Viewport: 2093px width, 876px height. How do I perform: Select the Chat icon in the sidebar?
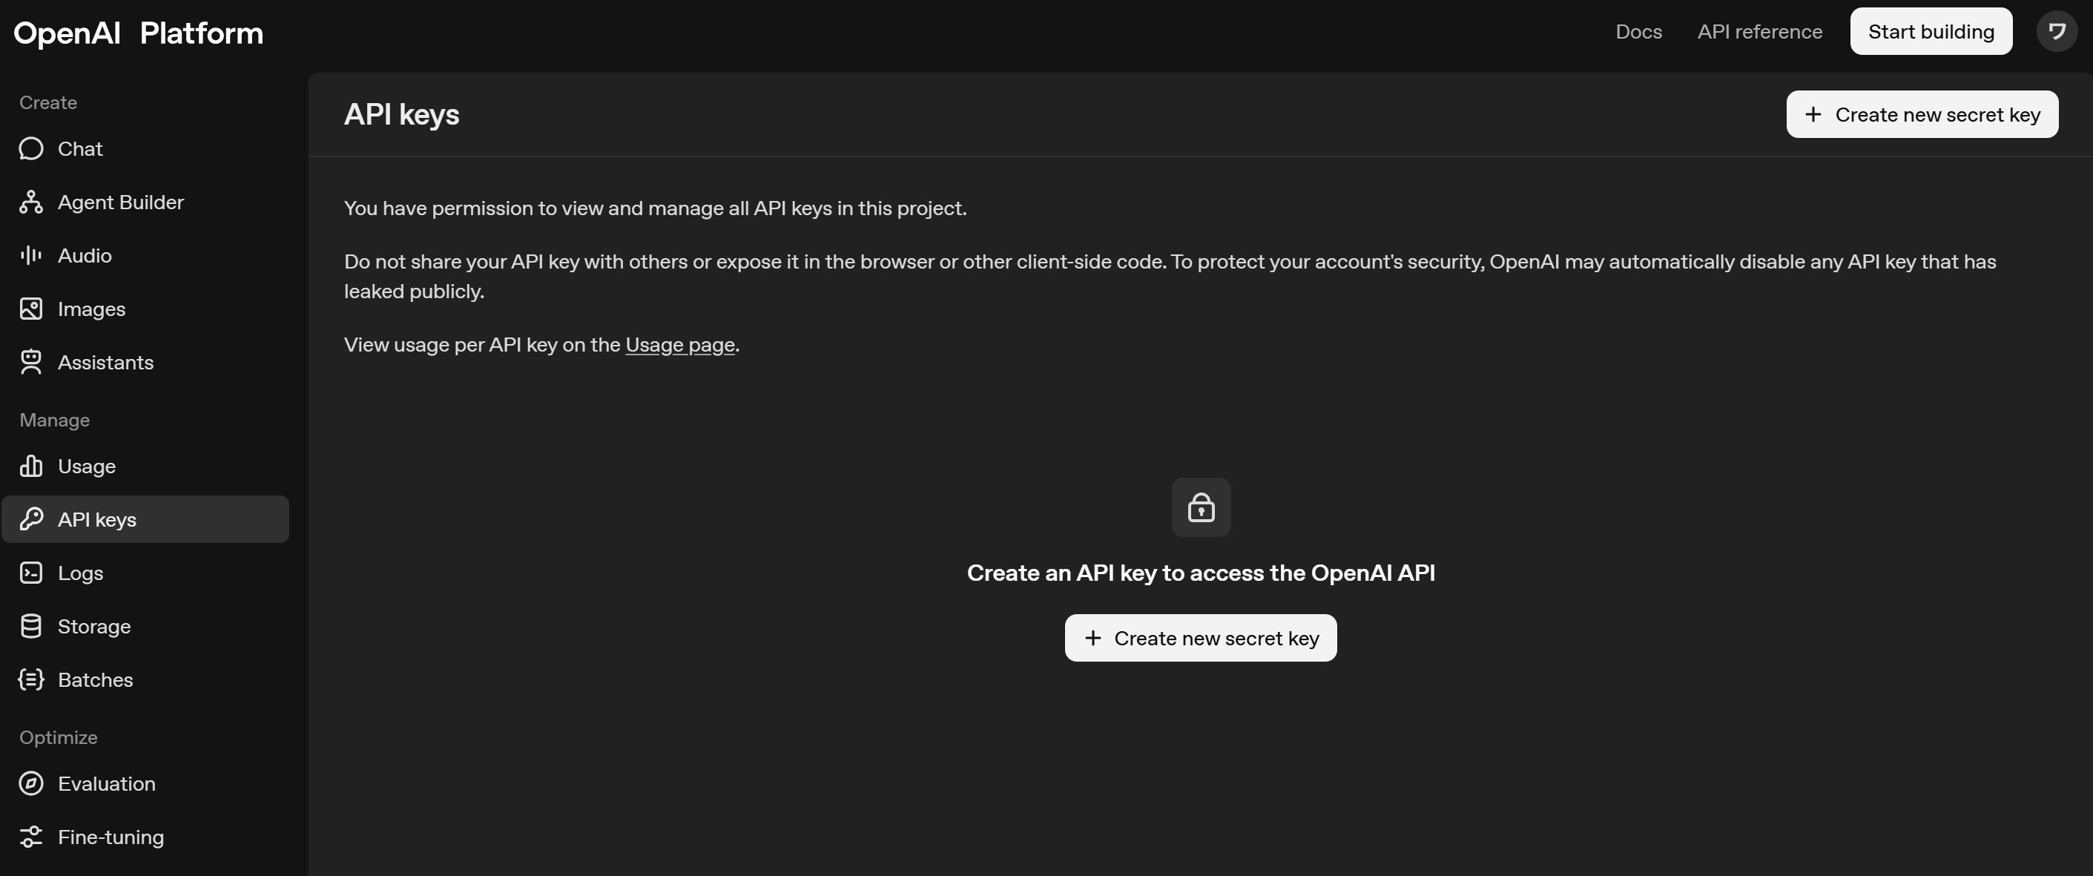coord(31,148)
